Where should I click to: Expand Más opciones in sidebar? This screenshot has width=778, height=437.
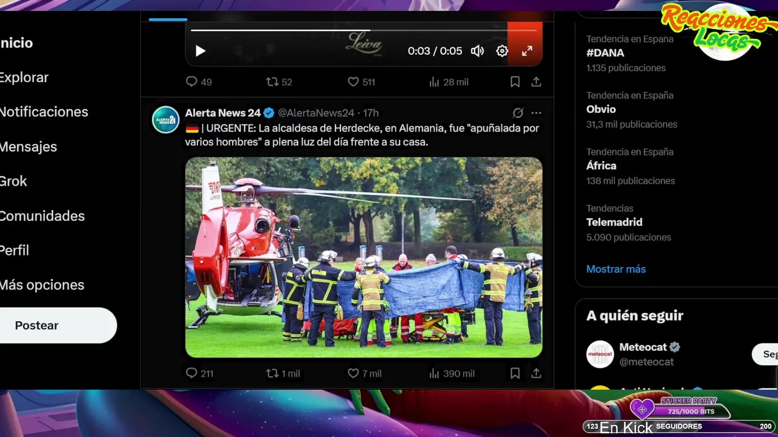42,285
